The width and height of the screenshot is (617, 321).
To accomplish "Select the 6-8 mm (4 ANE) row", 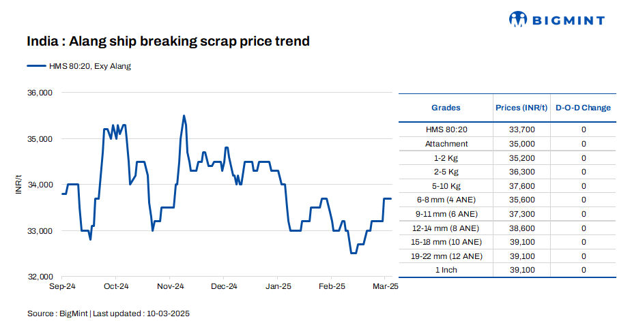I will pos(446,200).
